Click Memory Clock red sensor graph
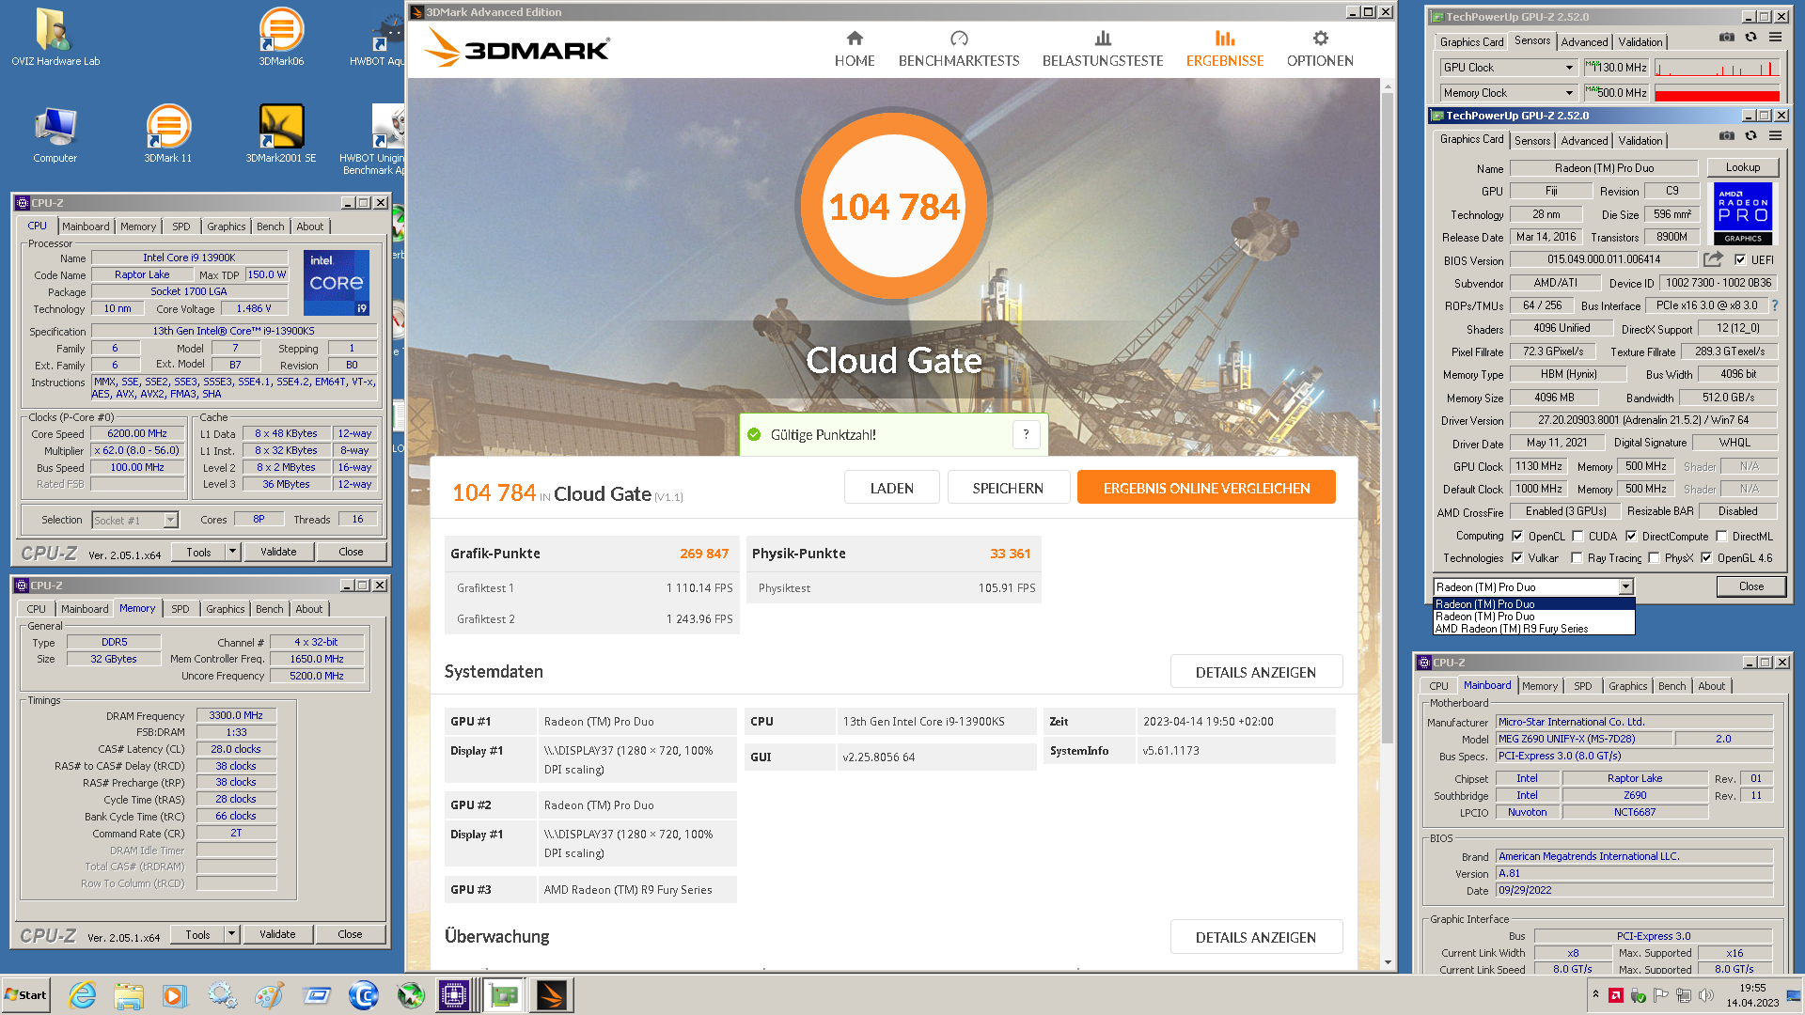The height and width of the screenshot is (1015, 1805). (1717, 93)
